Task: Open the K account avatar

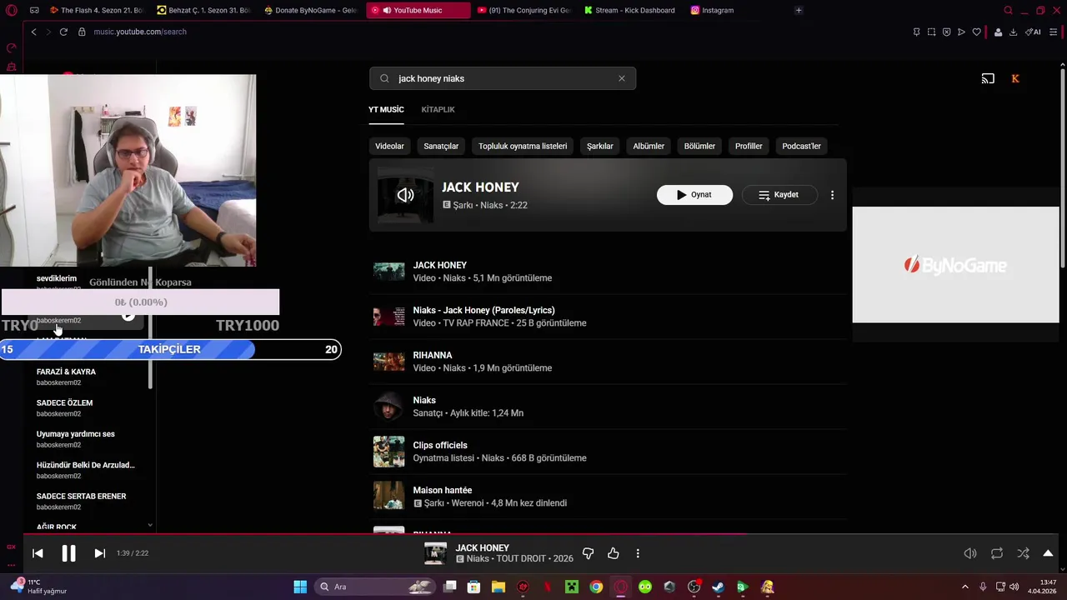Action: (x=1015, y=78)
